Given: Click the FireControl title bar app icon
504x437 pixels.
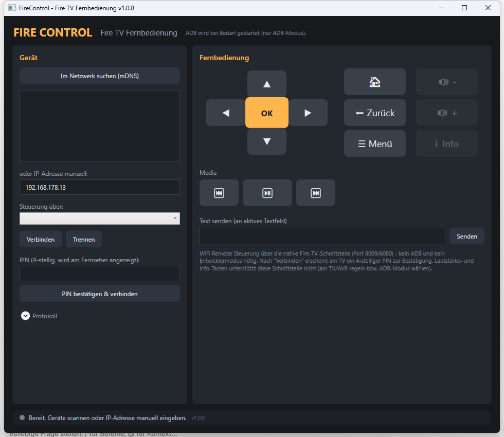Looking at the screenshot, I should pos(12,8).
